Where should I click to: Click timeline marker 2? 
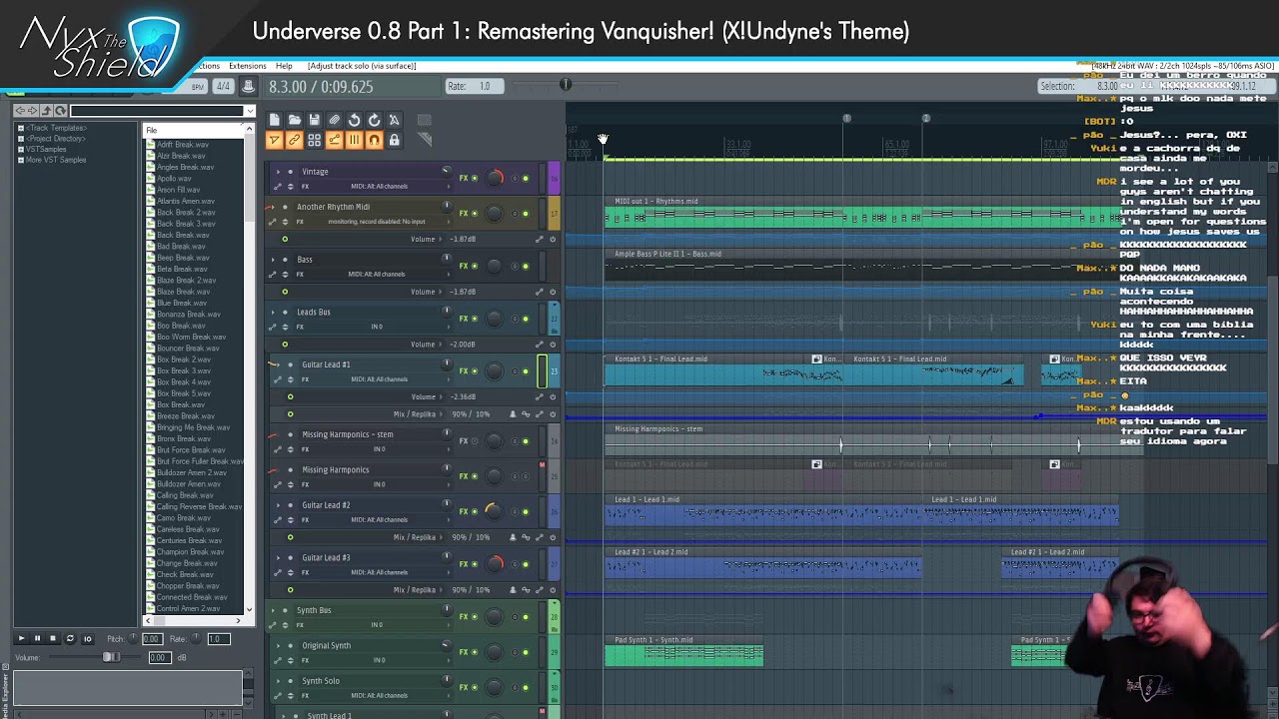pos(926,119)
